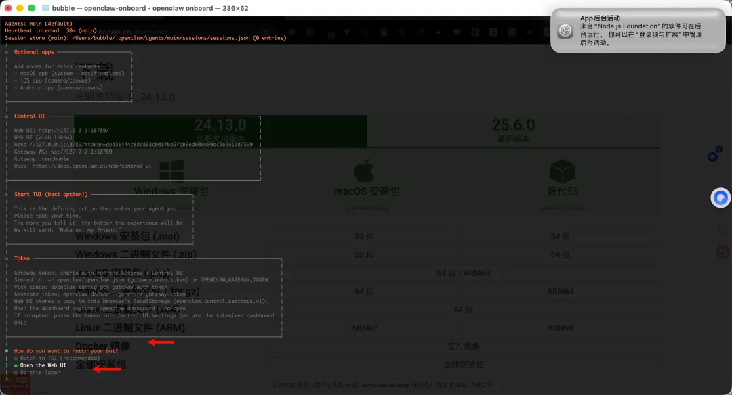Click the Apple logo above "macOS 安装包"
The width and height of the screenshot is (732, 395).
coord(364,170)
